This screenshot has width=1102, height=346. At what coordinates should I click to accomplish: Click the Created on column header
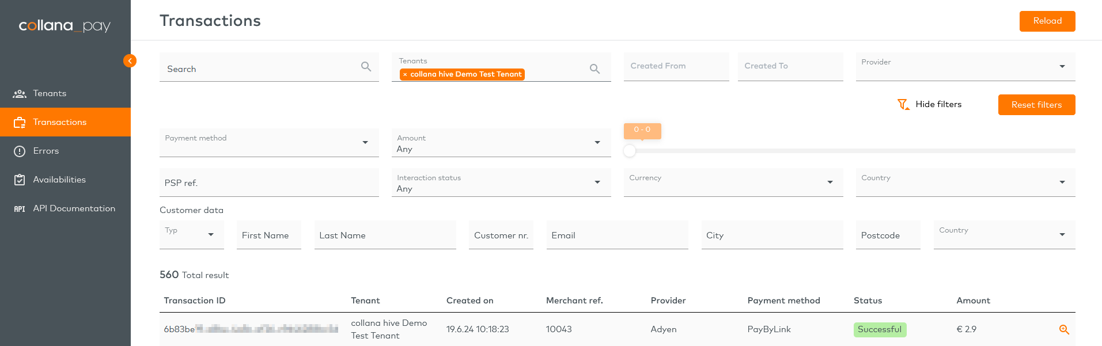(x=469, y=301)
